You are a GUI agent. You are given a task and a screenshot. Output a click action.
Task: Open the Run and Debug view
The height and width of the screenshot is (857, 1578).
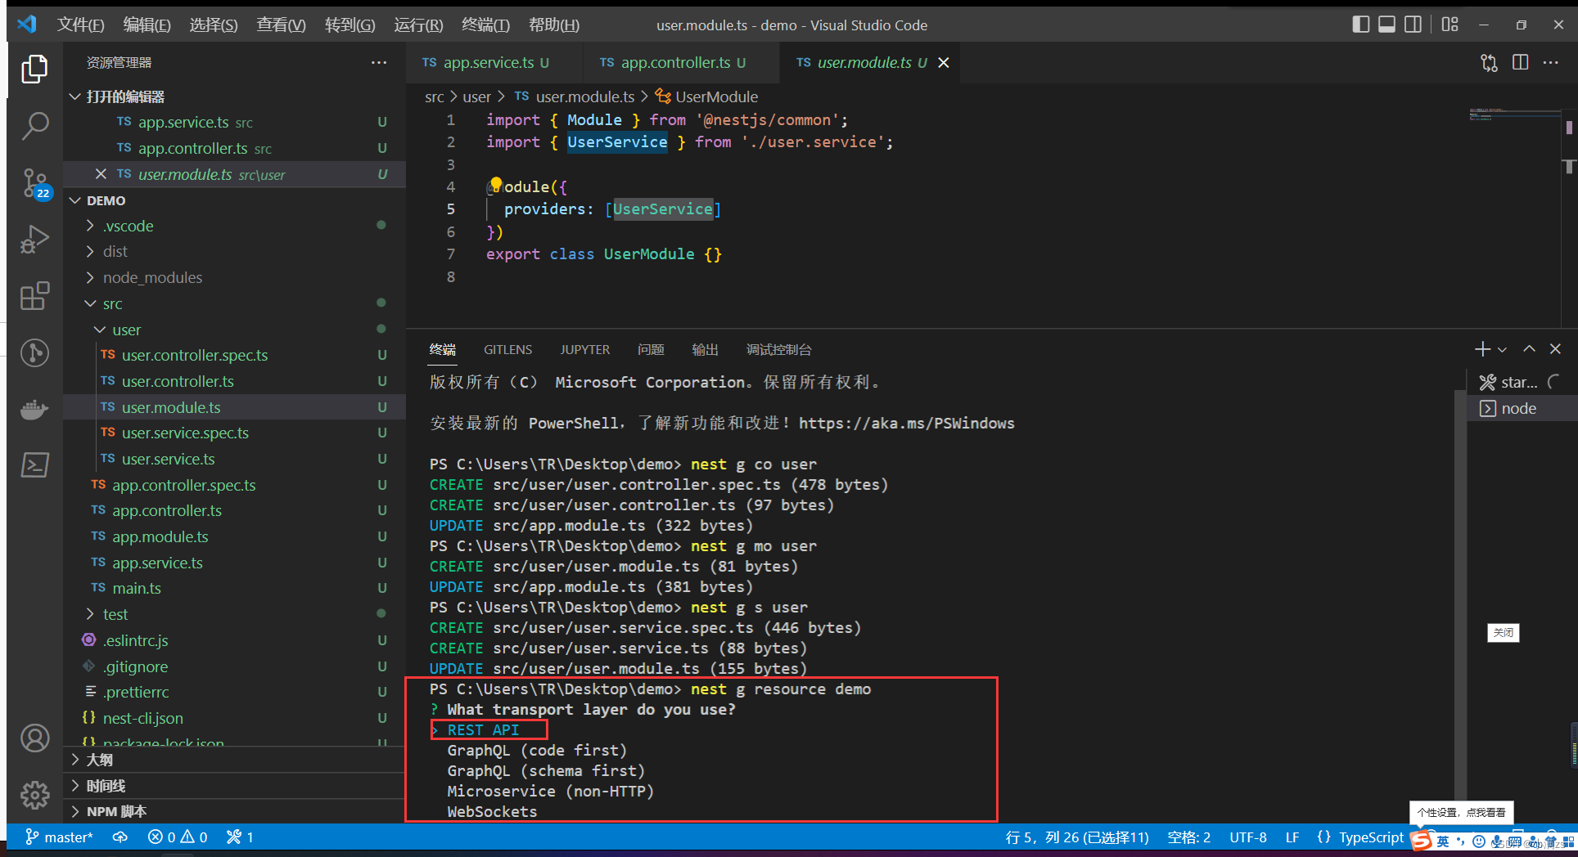pos(34,239)
